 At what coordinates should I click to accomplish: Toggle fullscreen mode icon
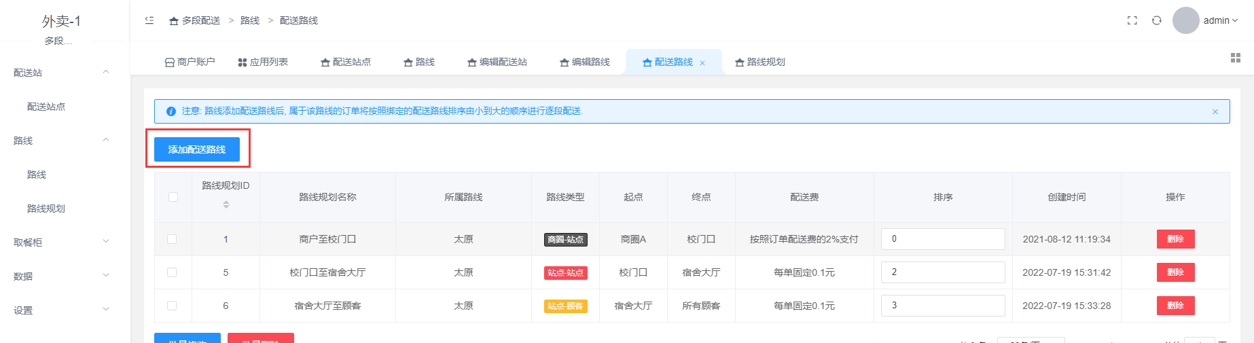pyautogui.click(x=1132, y=20)
